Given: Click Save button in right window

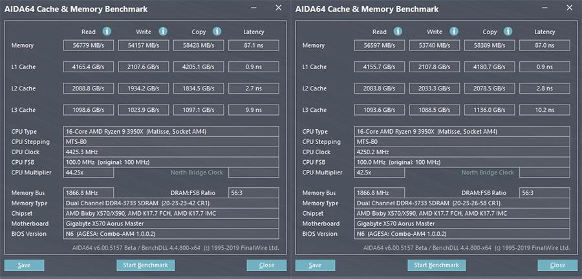Looking at the screenshot, I should click(315, 265).
